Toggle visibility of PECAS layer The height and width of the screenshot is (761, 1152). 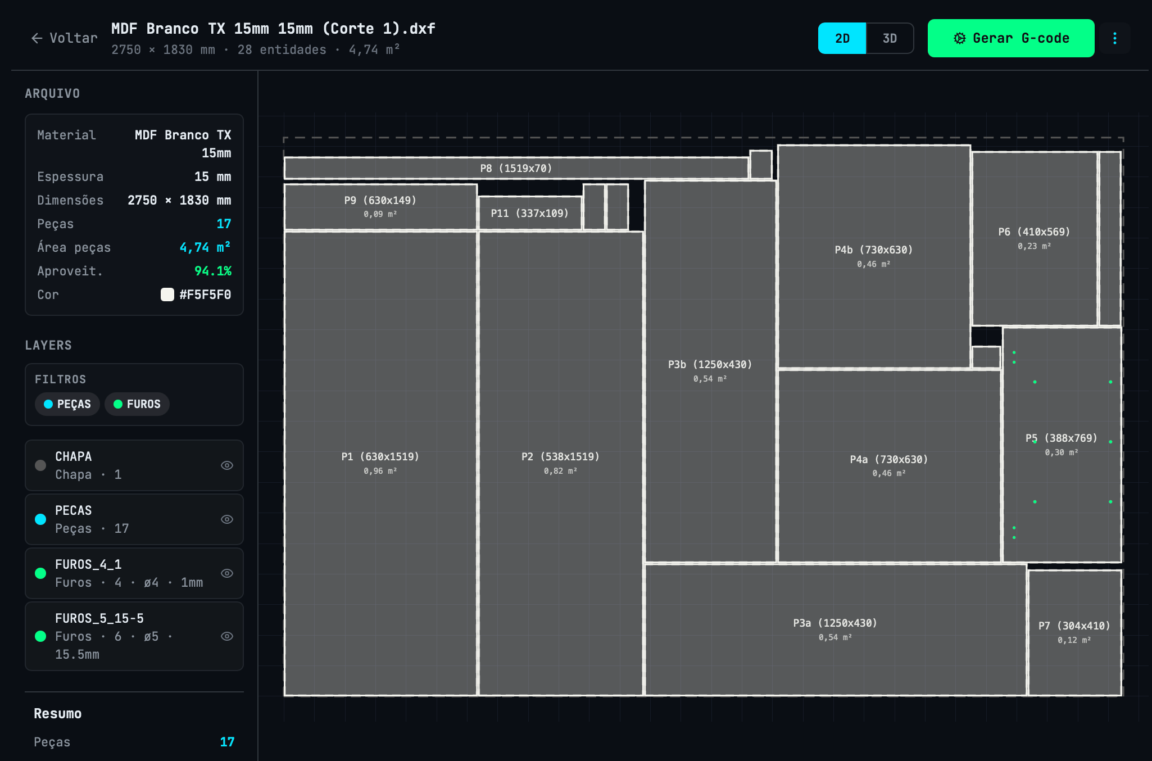226,519
